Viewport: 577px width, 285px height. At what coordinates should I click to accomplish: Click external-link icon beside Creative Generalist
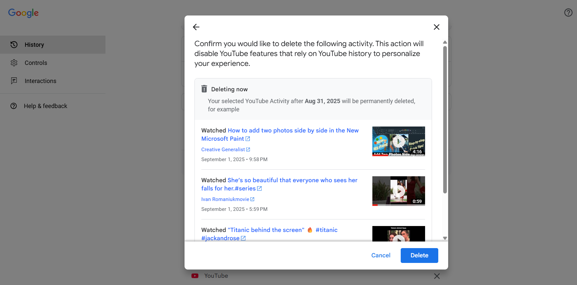click(248, 150)
